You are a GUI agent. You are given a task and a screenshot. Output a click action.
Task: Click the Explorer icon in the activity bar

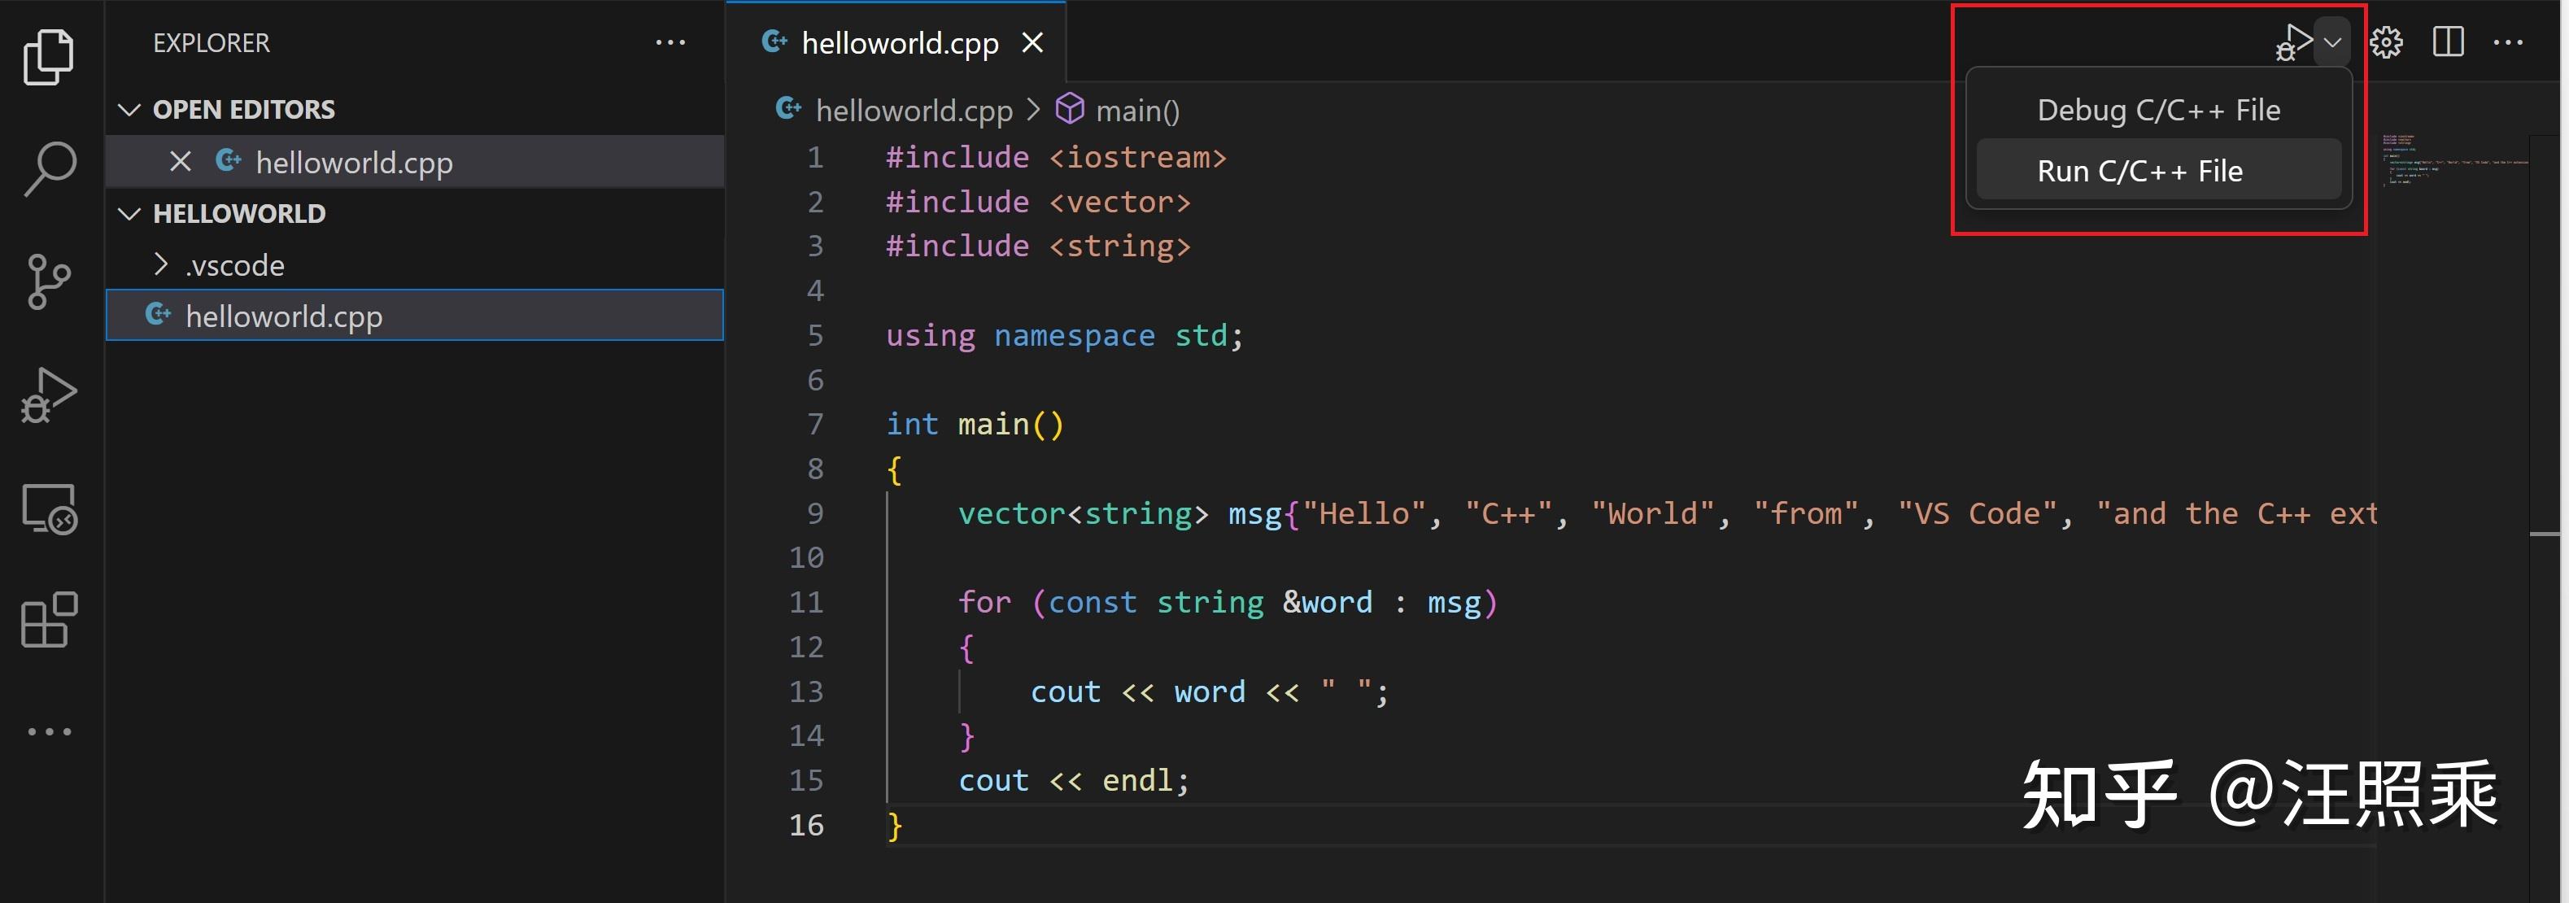49,57
